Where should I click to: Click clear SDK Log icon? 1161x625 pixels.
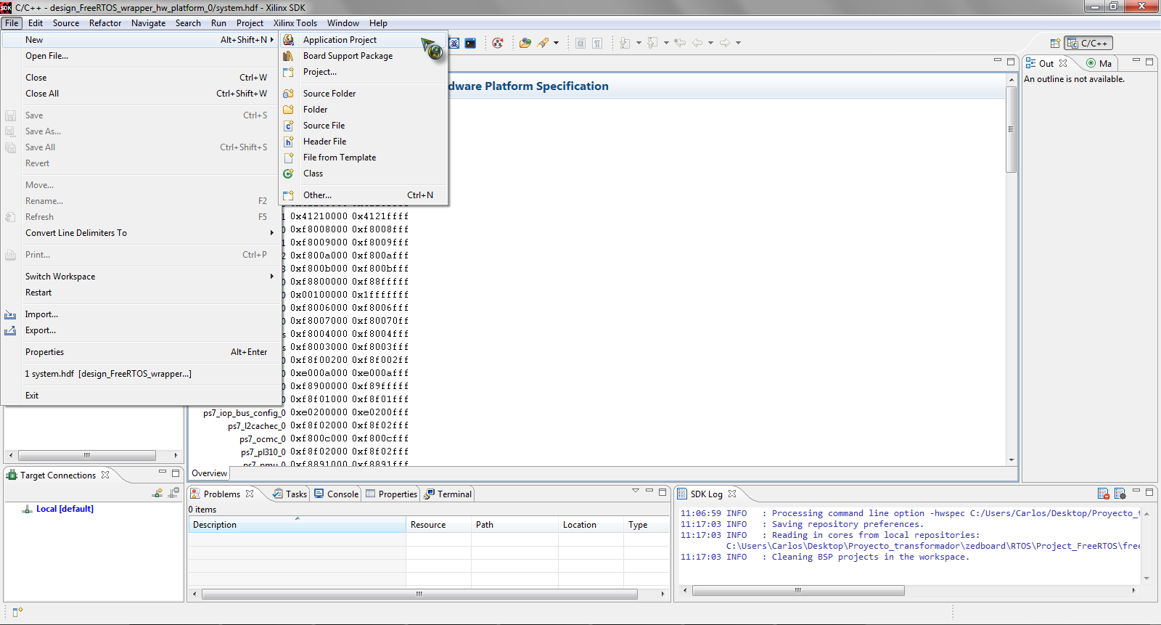1104,494
